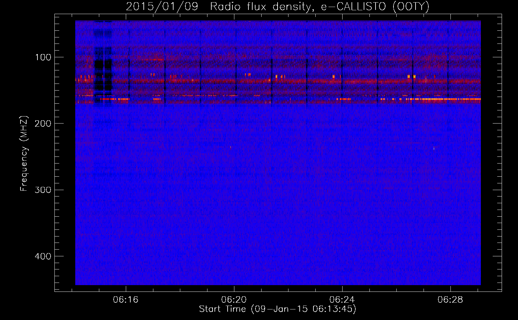Select the 300 frequency axis label
518x320 pixels.
pyautogui.click(x=43, y=190)
